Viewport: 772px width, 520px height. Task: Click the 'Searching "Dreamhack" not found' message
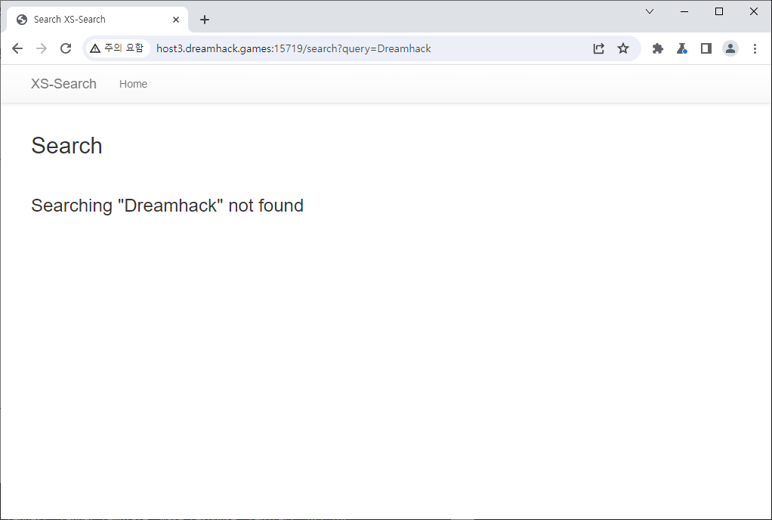point(167,206)
